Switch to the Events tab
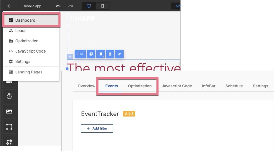 pos(111,86)
